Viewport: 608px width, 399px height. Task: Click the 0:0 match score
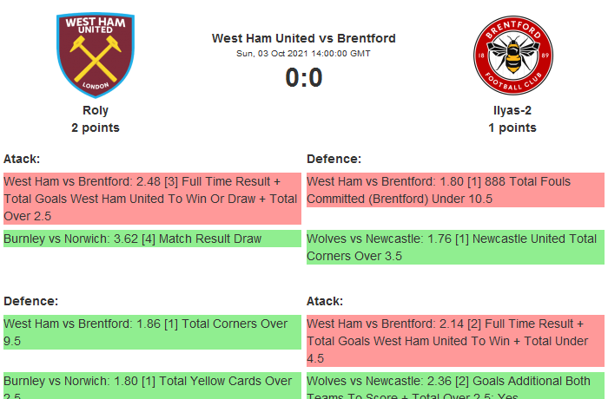[303, 78]
